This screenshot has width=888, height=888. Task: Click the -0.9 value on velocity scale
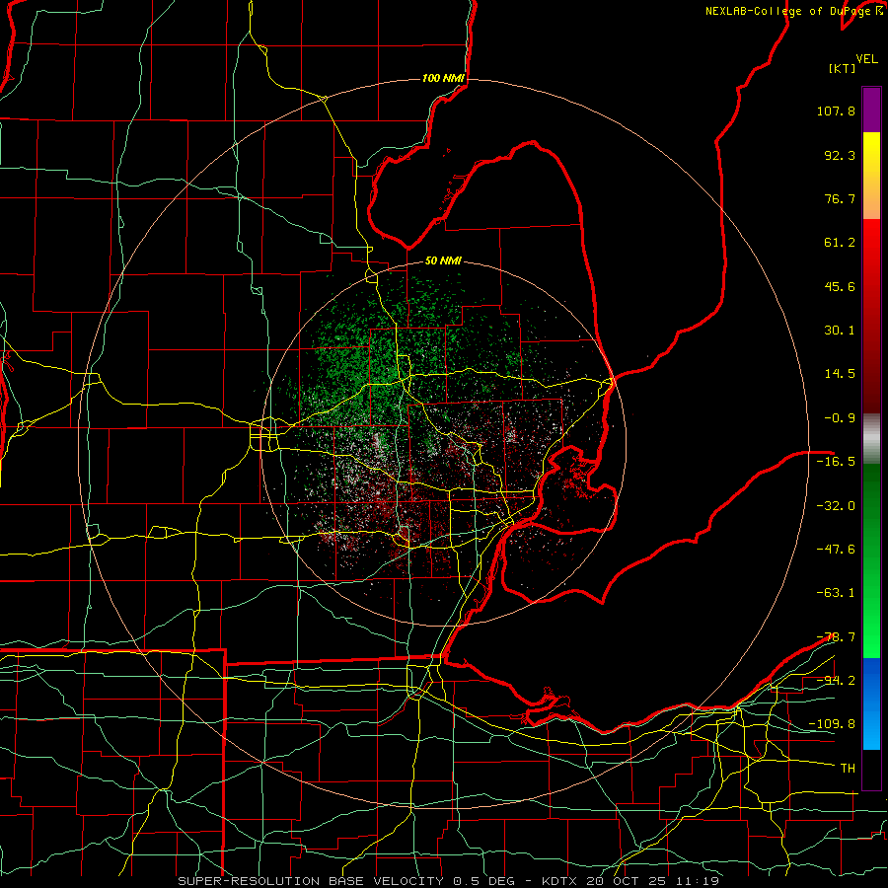[x=840, y=418]
